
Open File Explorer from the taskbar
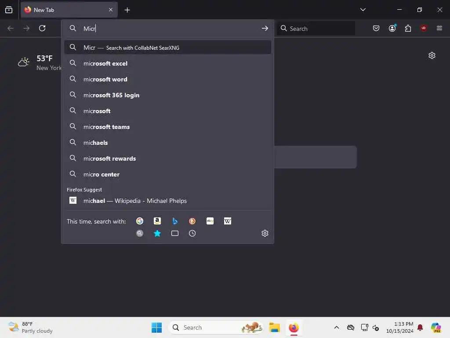tap(274, 327)
